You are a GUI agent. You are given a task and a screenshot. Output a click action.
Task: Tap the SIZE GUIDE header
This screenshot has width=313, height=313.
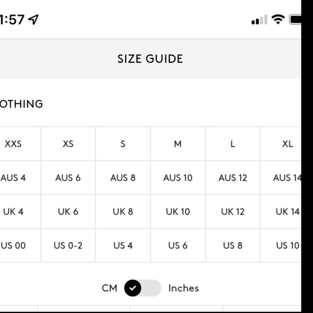150,59
